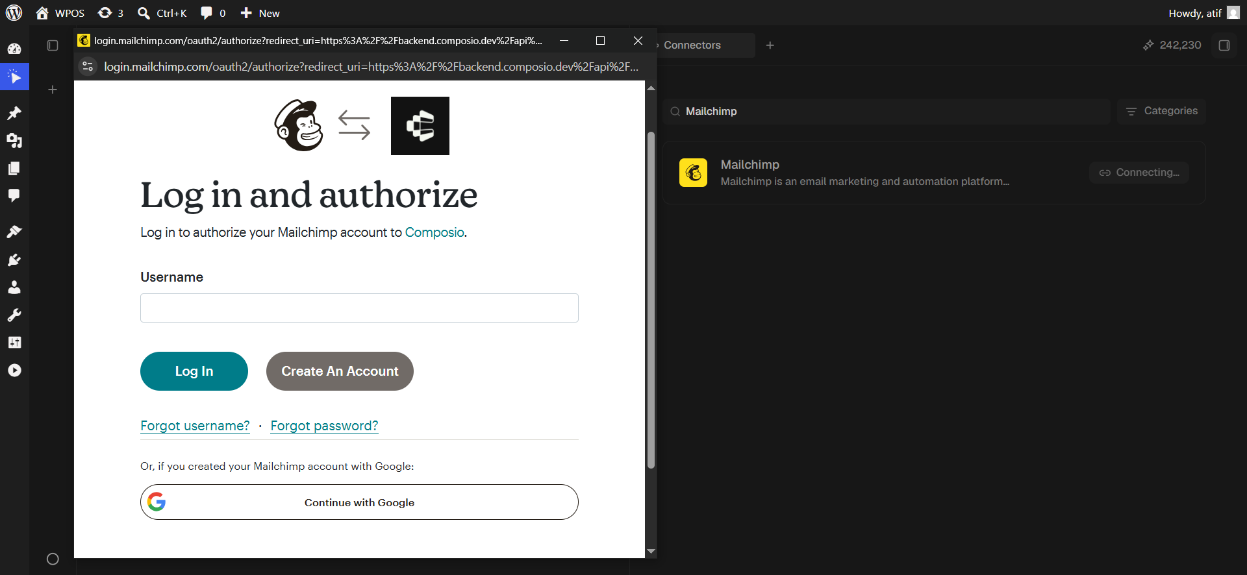The width and height of the screenshot is (1247, 575).
Task: Click the yellow Mailchimp connector icon
Action: 693,173
